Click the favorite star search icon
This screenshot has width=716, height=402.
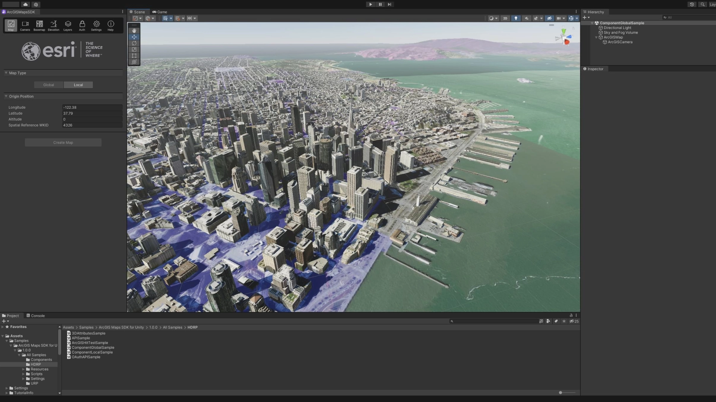tap(564, 321)
